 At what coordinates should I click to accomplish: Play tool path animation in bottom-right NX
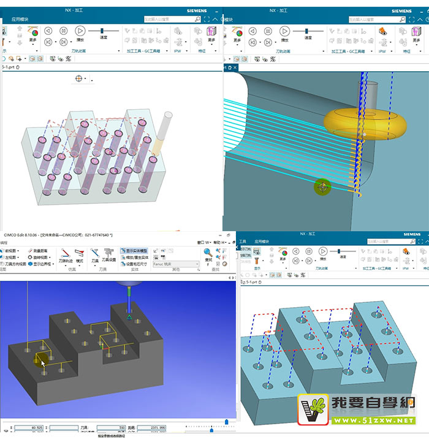click(x=322, y=251)
